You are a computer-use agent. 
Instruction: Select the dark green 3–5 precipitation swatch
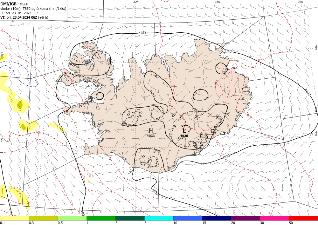pyautogui.click(x=130, y=218)
